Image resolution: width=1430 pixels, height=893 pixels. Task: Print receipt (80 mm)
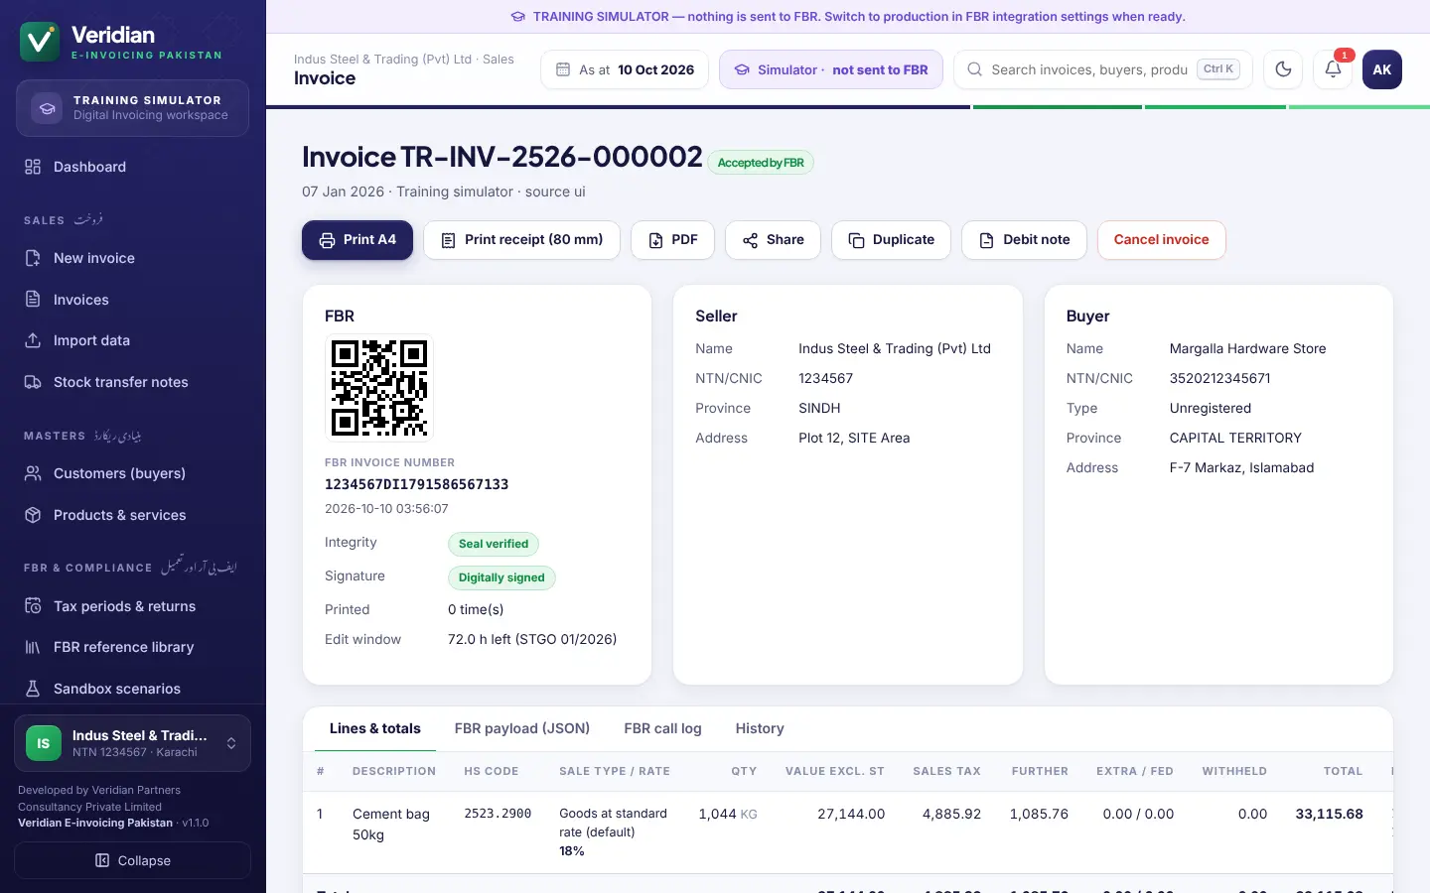(521, 240)
